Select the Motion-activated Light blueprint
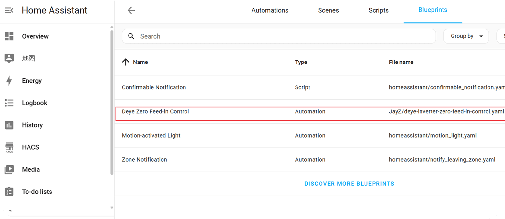The width and height of the screenshot is (505, 219). click(151, 135)
